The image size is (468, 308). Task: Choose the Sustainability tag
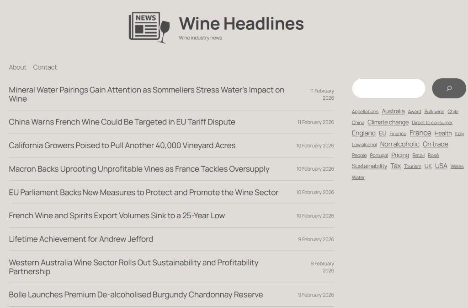(369, 166)
